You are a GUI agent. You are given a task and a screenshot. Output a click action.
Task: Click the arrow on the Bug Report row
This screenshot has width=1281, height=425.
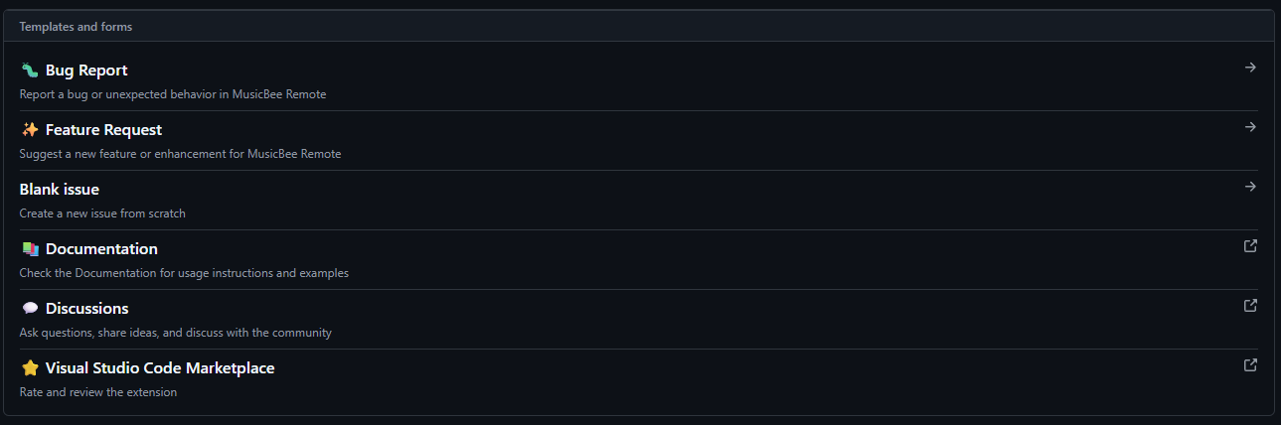tap(1250, 68)
